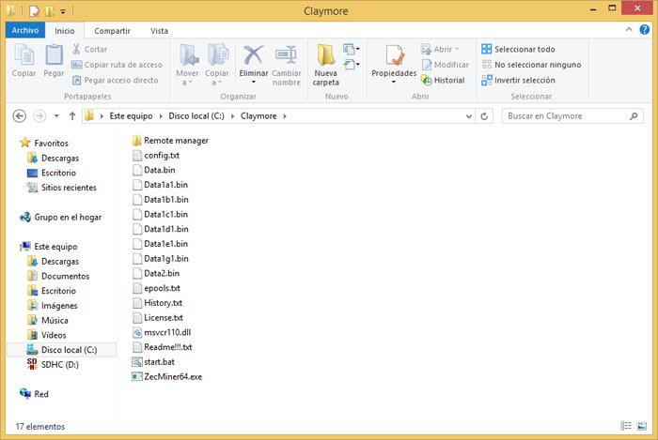The height and width of the screenshot is (440, 658).
Task: Click the Eliminar X icon
Action: point(254,54)
